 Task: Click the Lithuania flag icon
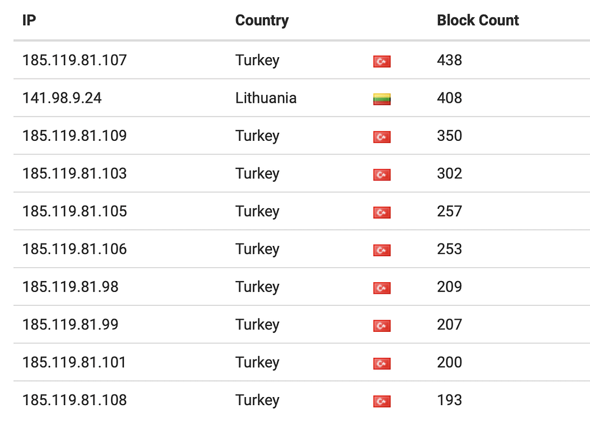381,99
